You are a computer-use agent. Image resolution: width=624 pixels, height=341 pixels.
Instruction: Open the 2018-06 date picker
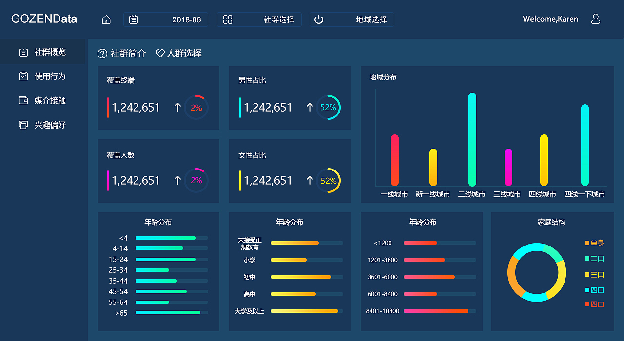165,19
